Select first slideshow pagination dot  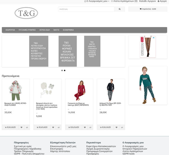click(x=62, y=70)
